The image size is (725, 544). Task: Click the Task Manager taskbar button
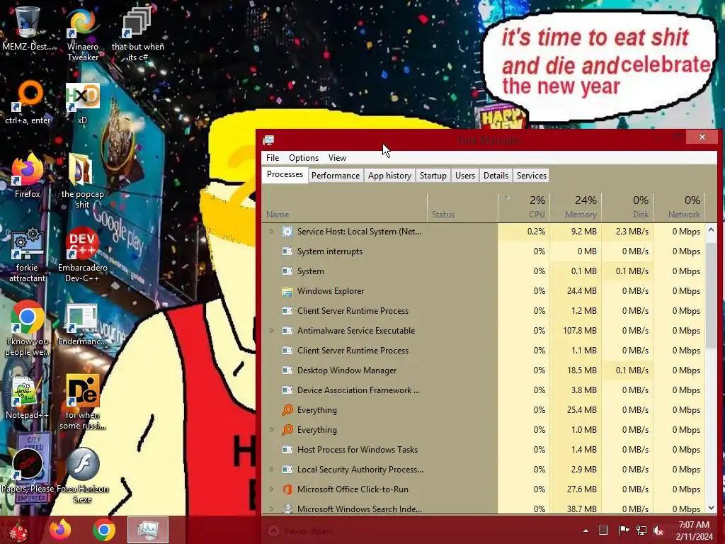tap(147, 530)
